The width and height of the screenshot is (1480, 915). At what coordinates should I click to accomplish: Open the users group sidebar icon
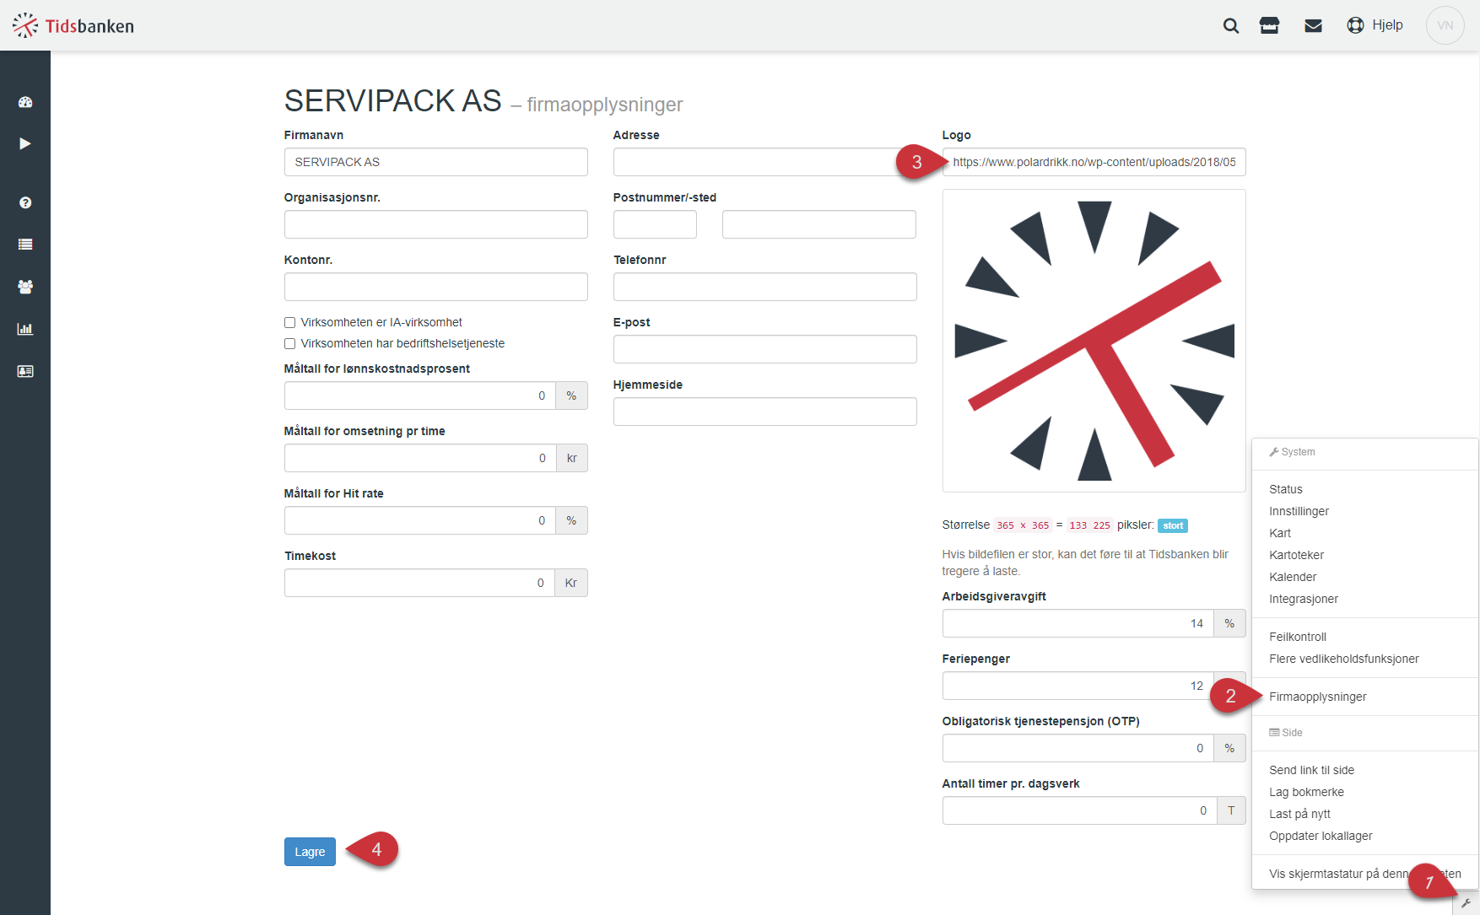click(25, 287)
